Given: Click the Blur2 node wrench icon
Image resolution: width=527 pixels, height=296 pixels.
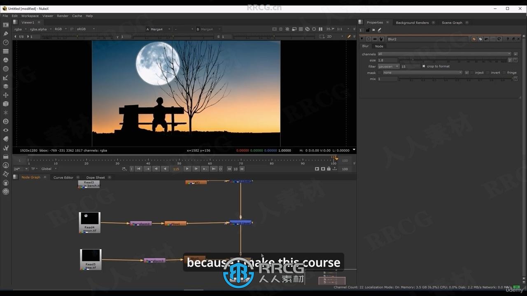Looking at the screenshot, I should pyautogui.click(x=381, y=39).
